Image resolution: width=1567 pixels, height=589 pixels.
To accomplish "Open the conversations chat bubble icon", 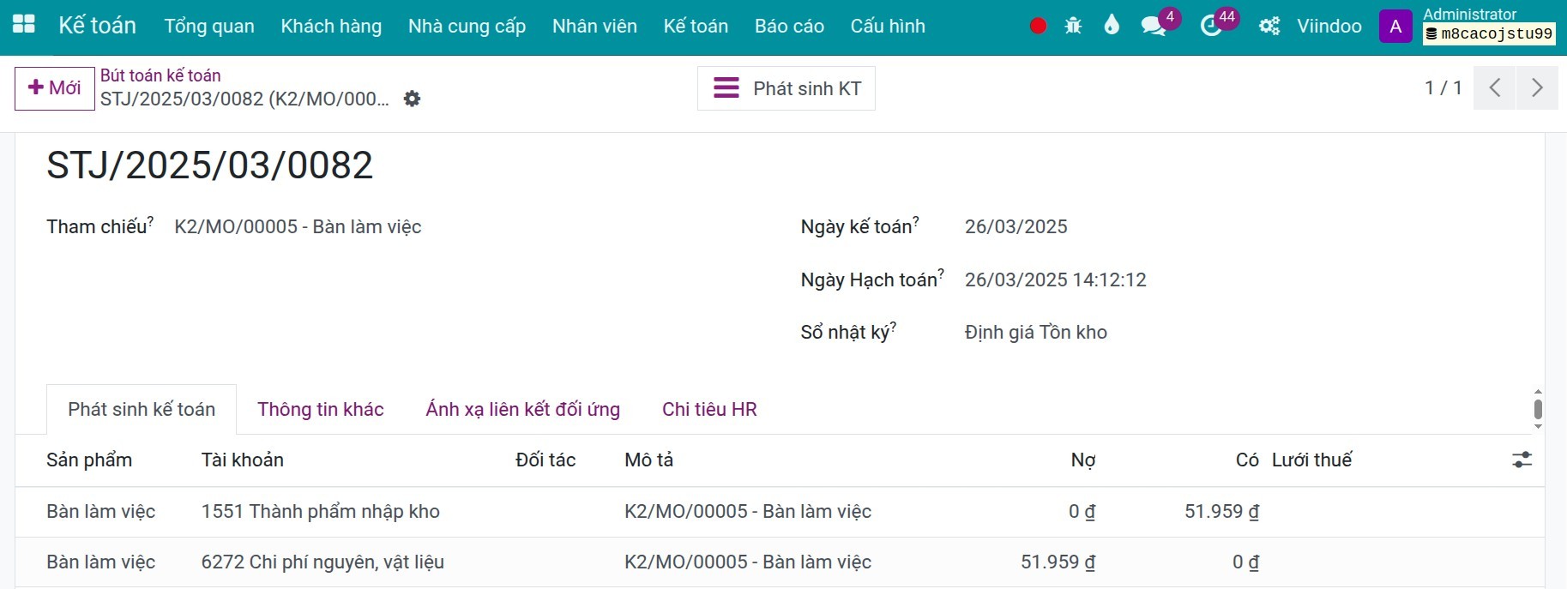I will click(1154, 27).
